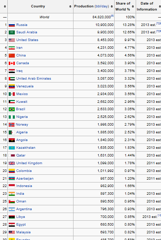This screenshot has height=240, width=161.
Task: Click the Kazakhstan flag icon
Action: point(12,148)
